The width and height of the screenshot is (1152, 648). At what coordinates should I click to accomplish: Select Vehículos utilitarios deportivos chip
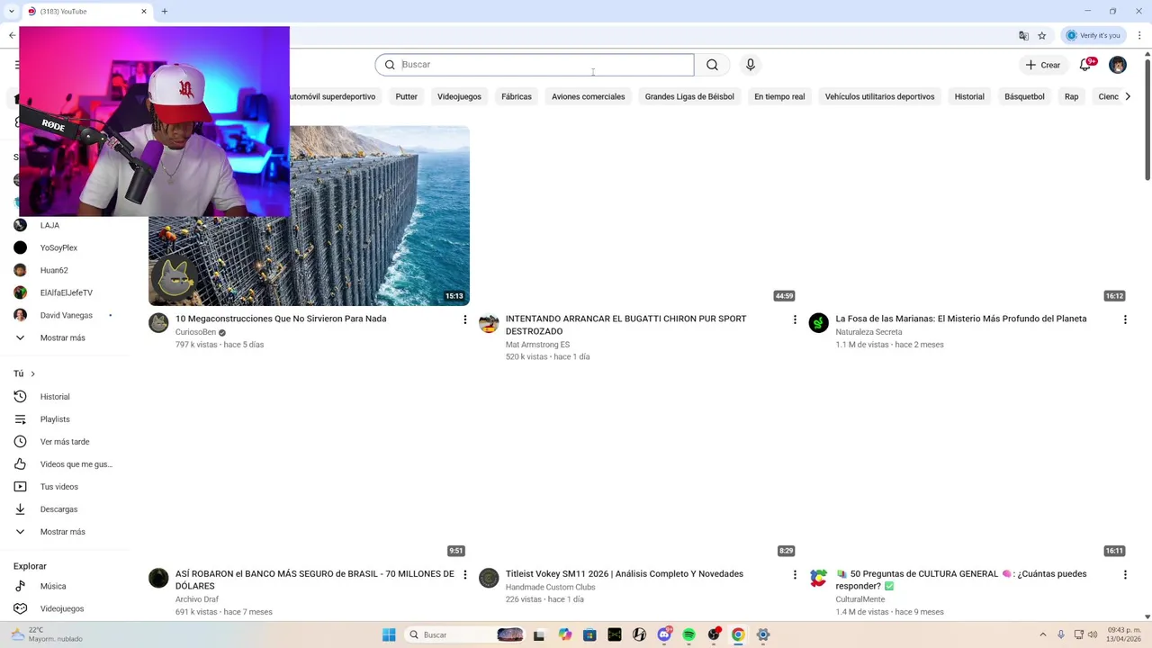(879, 96)
